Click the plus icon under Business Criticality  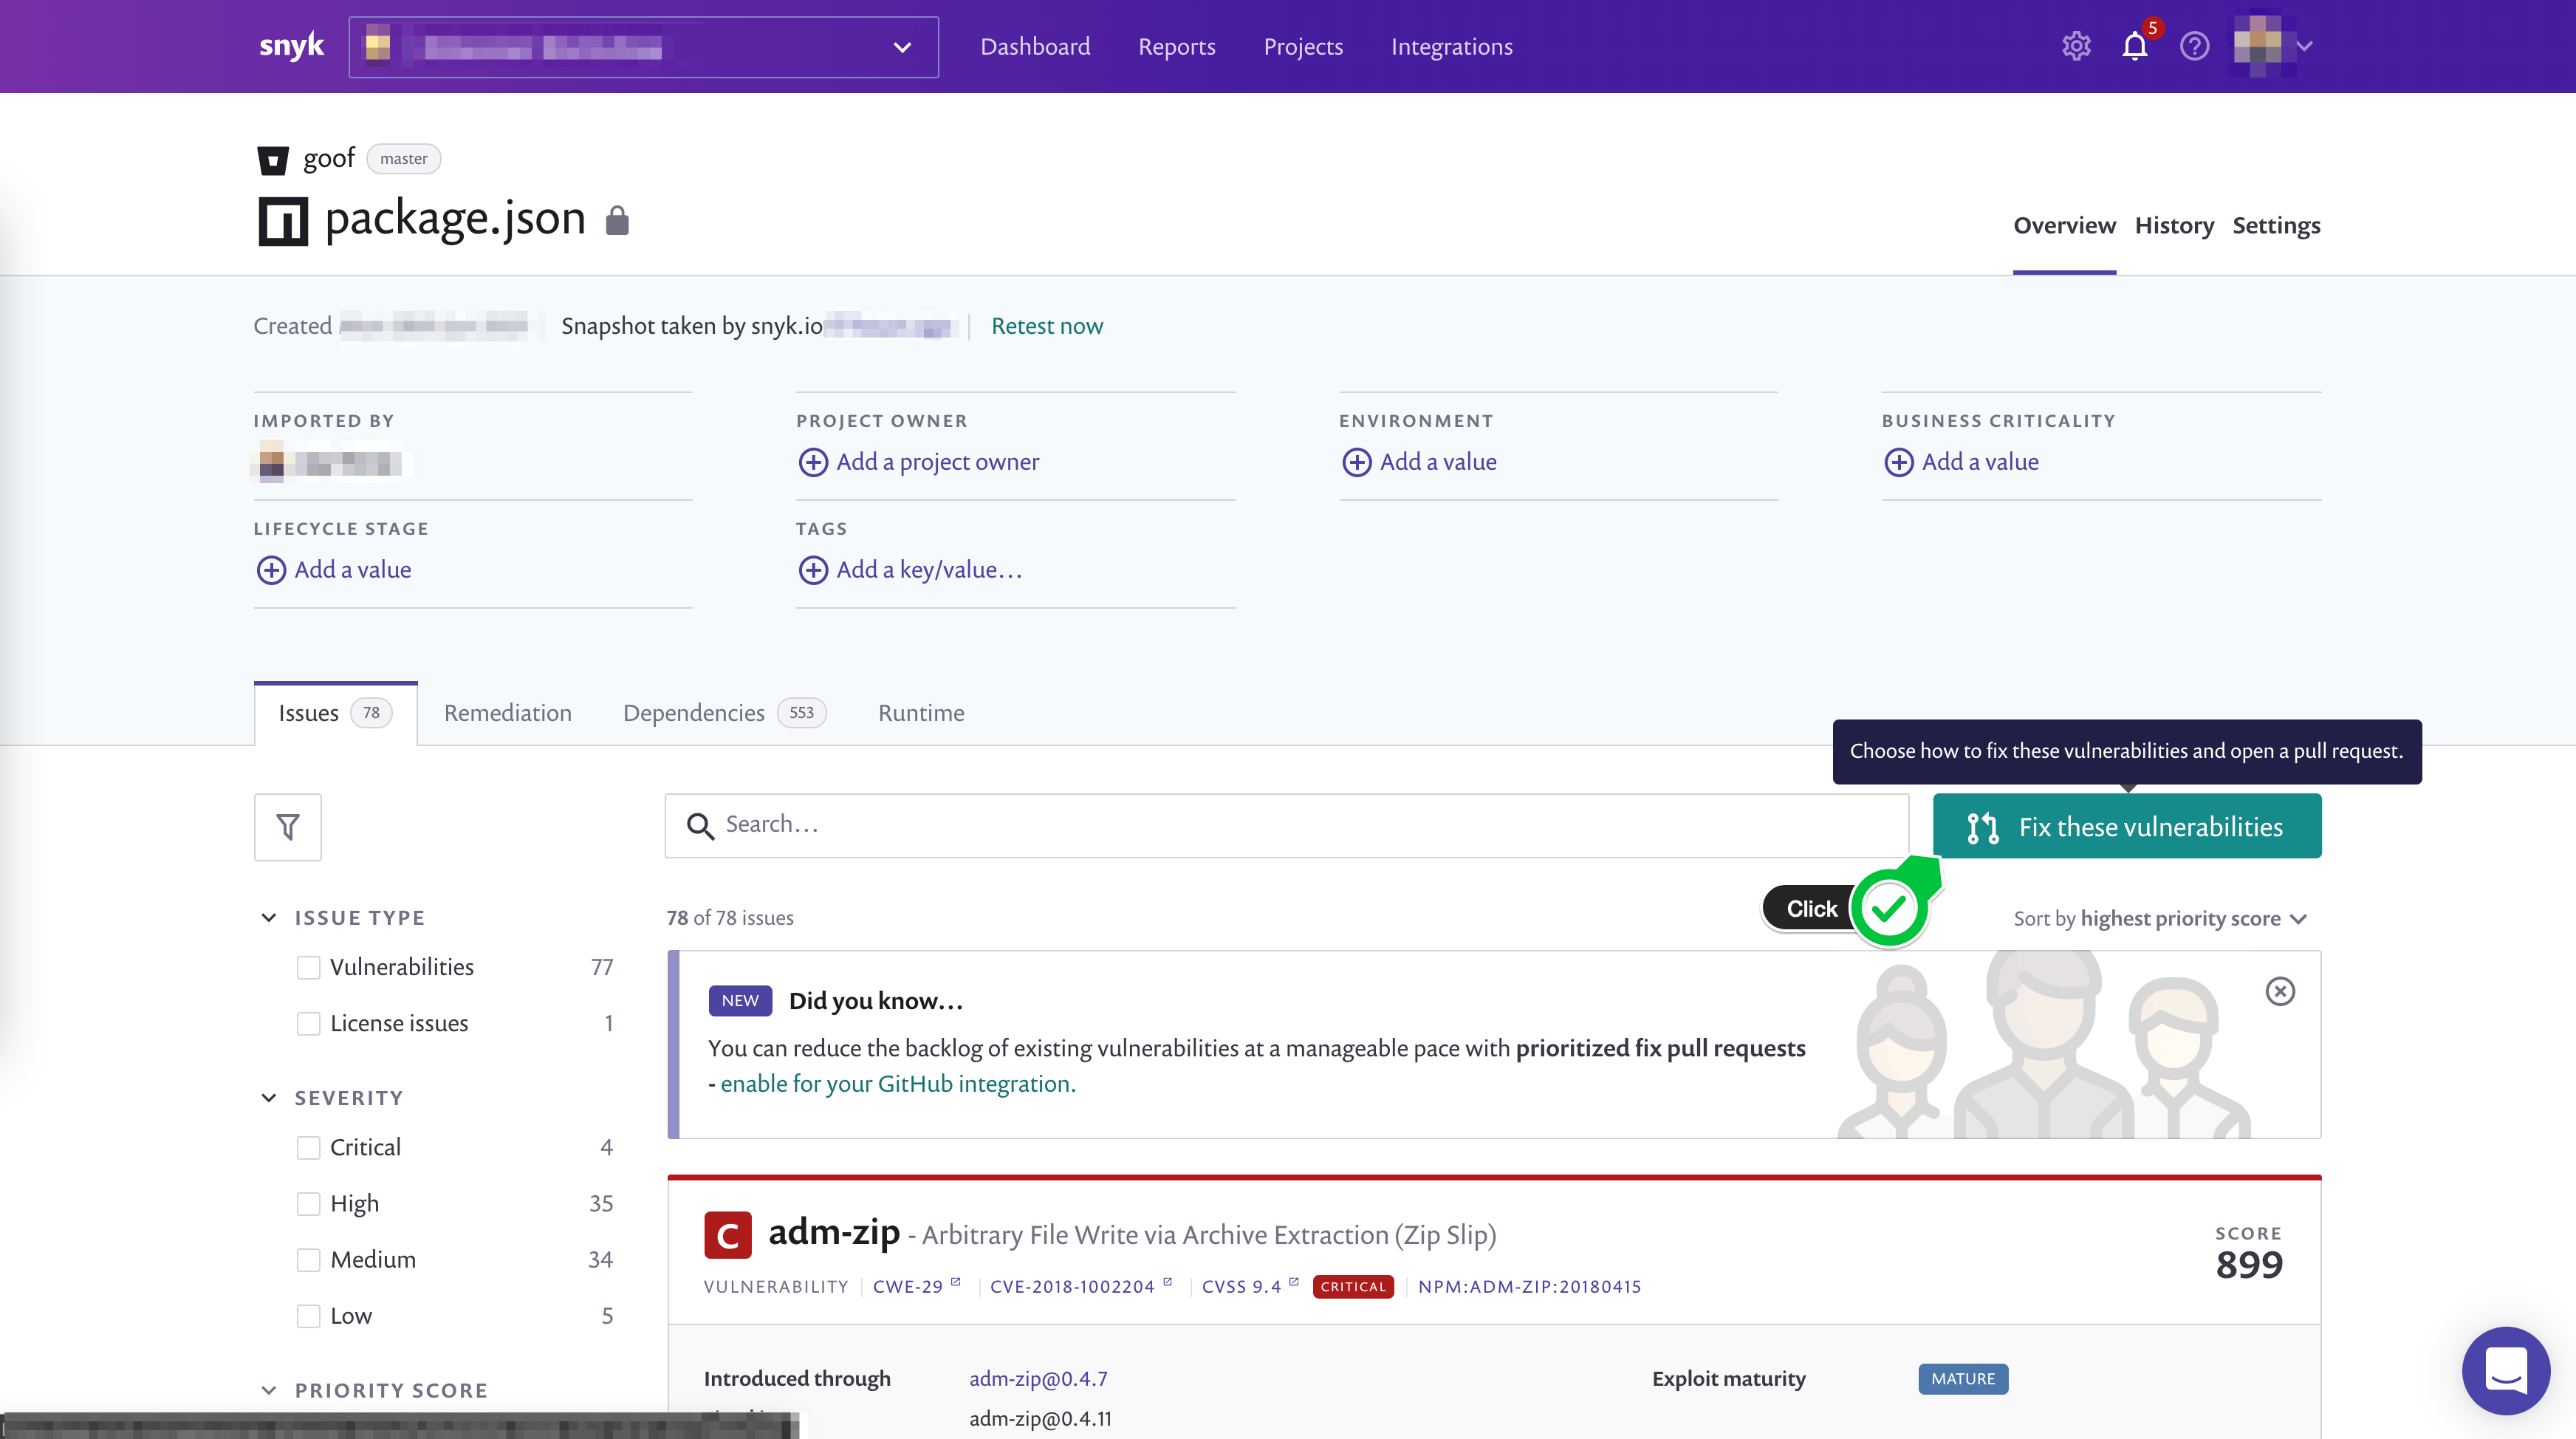[x=1898, y=462]
